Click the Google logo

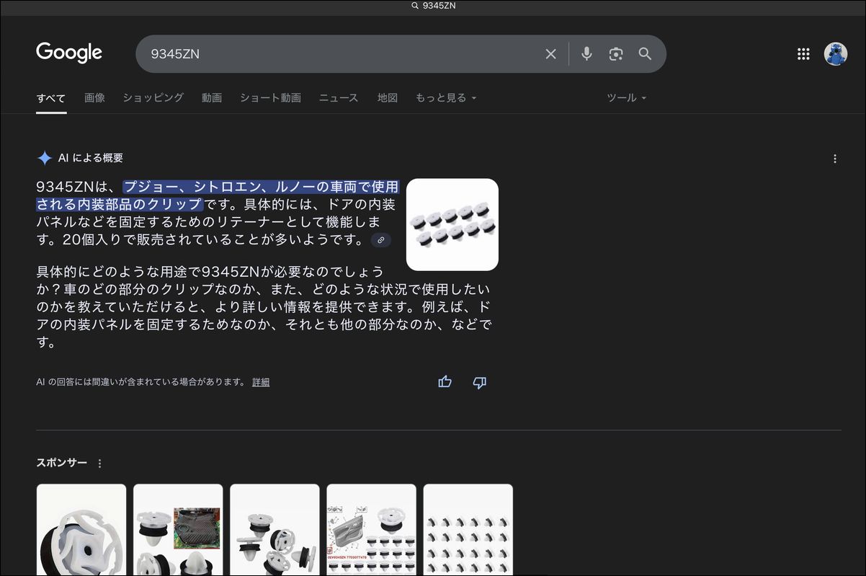click(x=69, y=53)
